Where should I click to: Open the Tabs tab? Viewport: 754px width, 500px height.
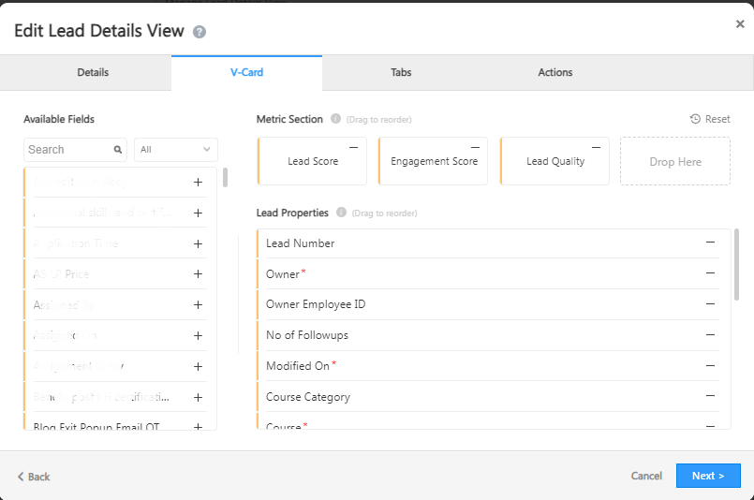pyautogui.click(x=401, y=72)
